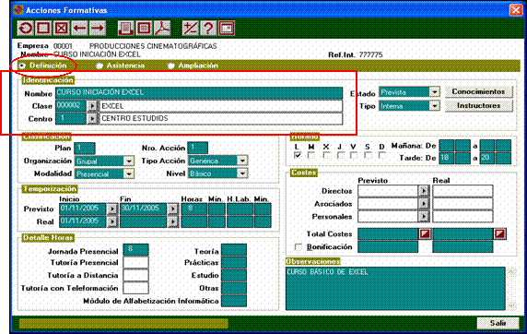The width and height of the screenshot is (527, 334).
Task: Click the Salir button
Action: click(x=498, y=323)
